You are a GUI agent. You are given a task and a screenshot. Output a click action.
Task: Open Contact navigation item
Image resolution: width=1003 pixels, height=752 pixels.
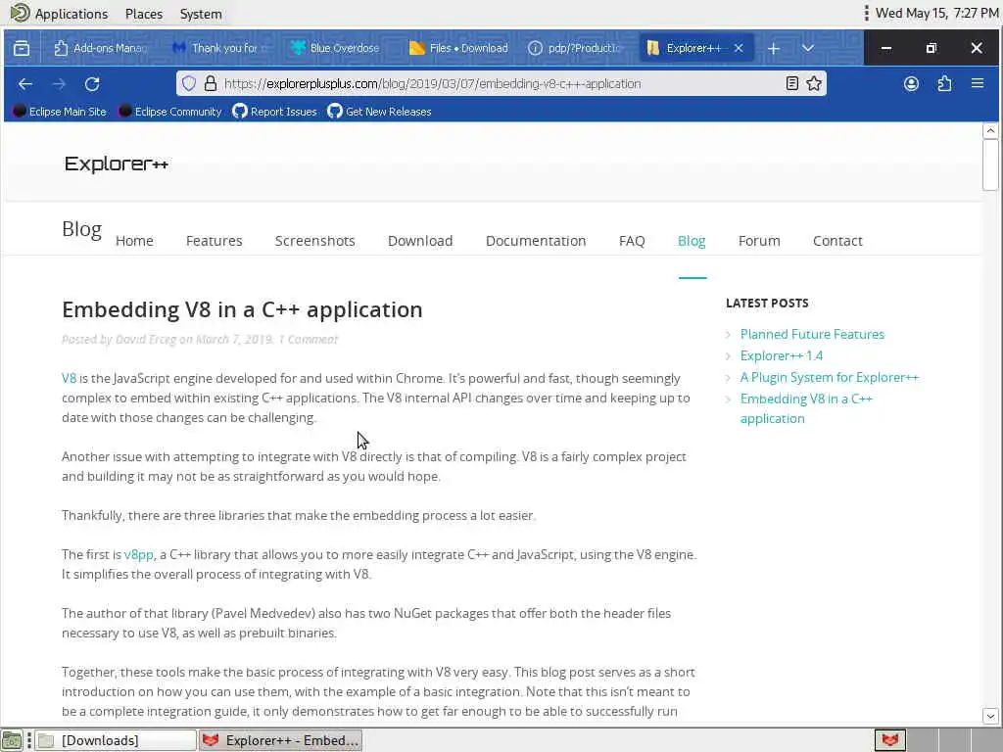pos(837,241)
